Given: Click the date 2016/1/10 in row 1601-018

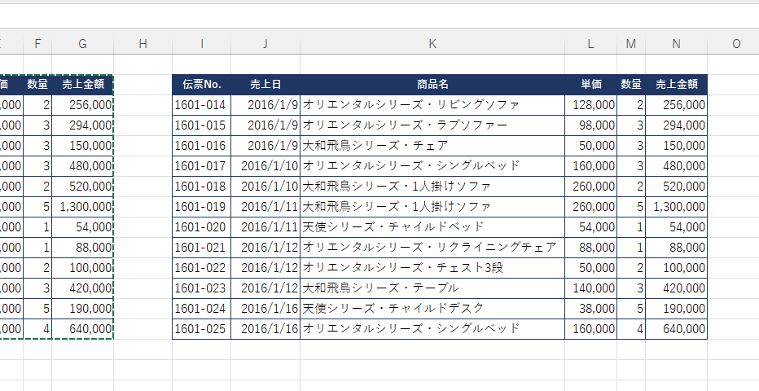Looking at the screenshot, I should [265, 187].
